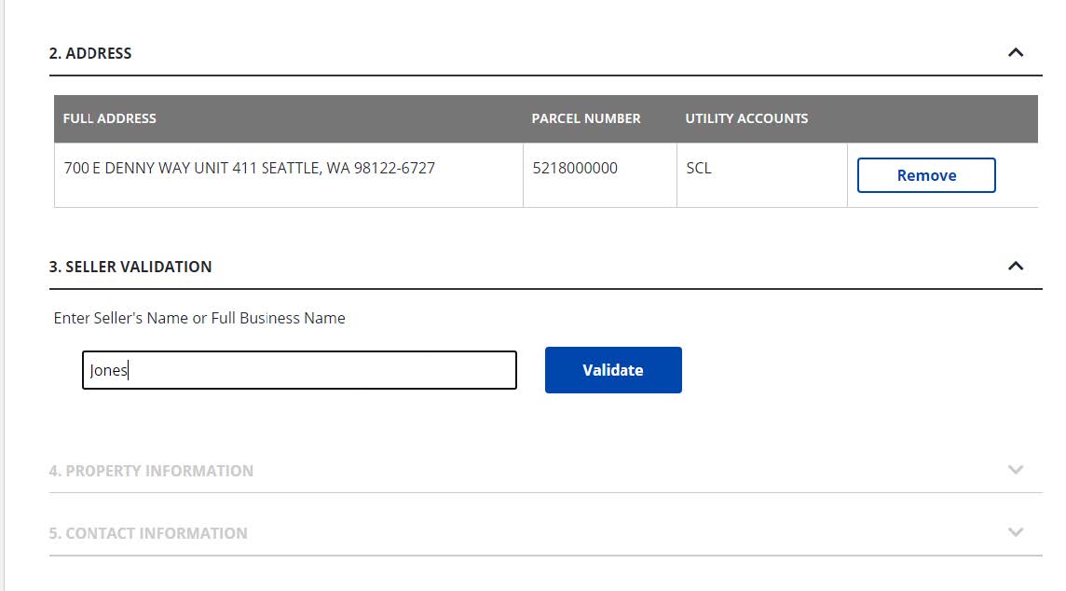Expand Contact Information with chevron arrow

(x=1016, y=532)
